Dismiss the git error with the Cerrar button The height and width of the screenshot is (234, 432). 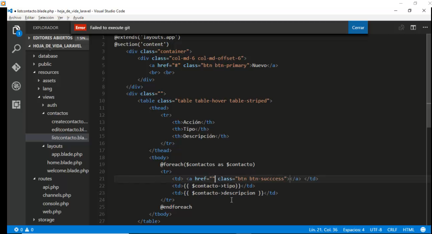(x=358, y=28)
